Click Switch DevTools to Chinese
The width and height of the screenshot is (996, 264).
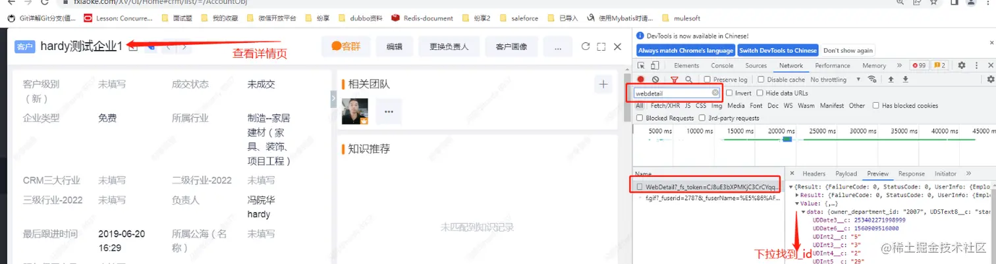(778, 50)
